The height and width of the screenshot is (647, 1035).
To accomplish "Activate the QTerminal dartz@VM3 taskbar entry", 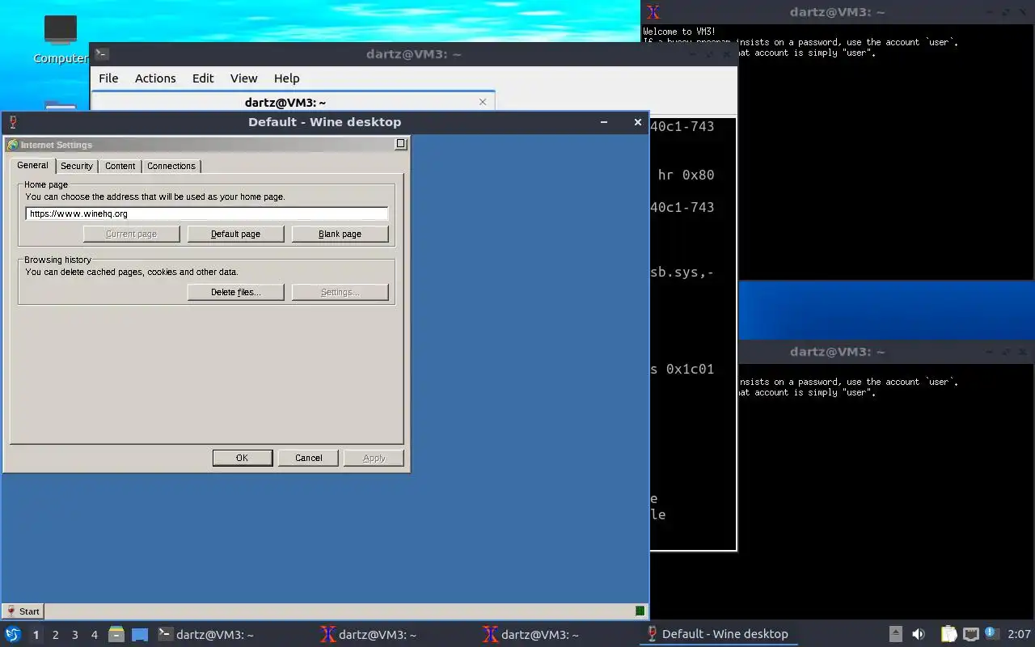I will tap(234, 634).
